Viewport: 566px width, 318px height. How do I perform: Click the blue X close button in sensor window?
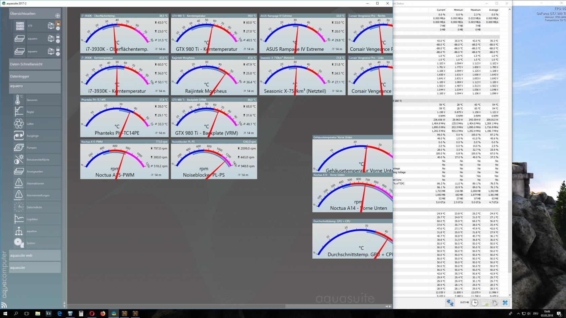[505, 303]
